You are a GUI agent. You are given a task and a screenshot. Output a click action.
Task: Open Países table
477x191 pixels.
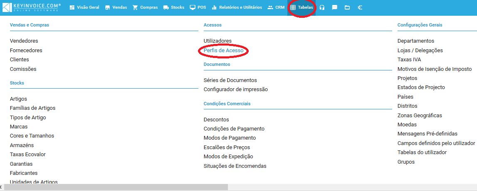point(405,97)
